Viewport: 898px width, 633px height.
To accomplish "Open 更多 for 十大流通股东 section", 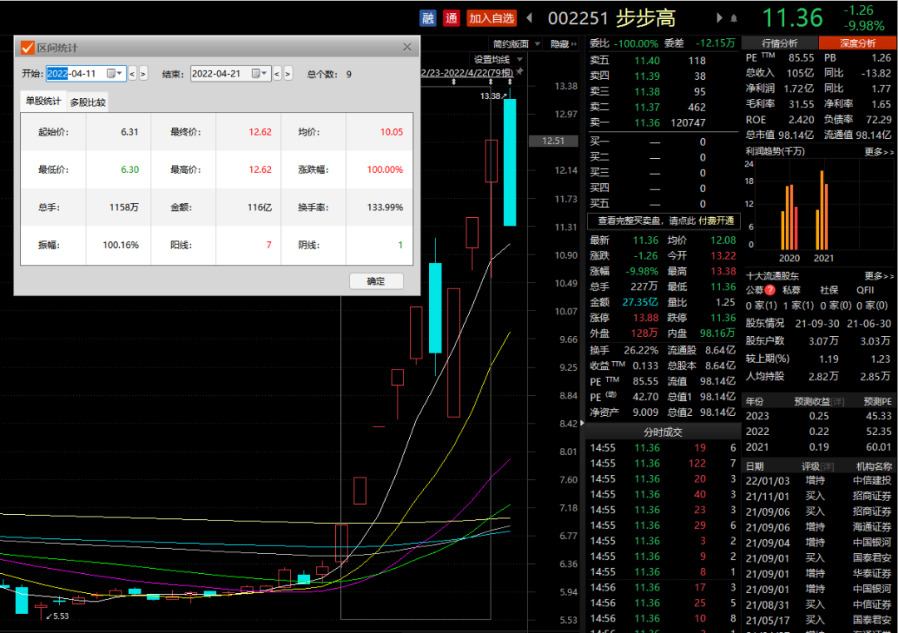I will tap(879, 276).
